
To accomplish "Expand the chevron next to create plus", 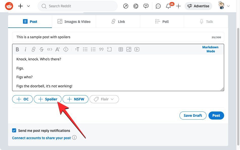I will (x=28, y=6).
